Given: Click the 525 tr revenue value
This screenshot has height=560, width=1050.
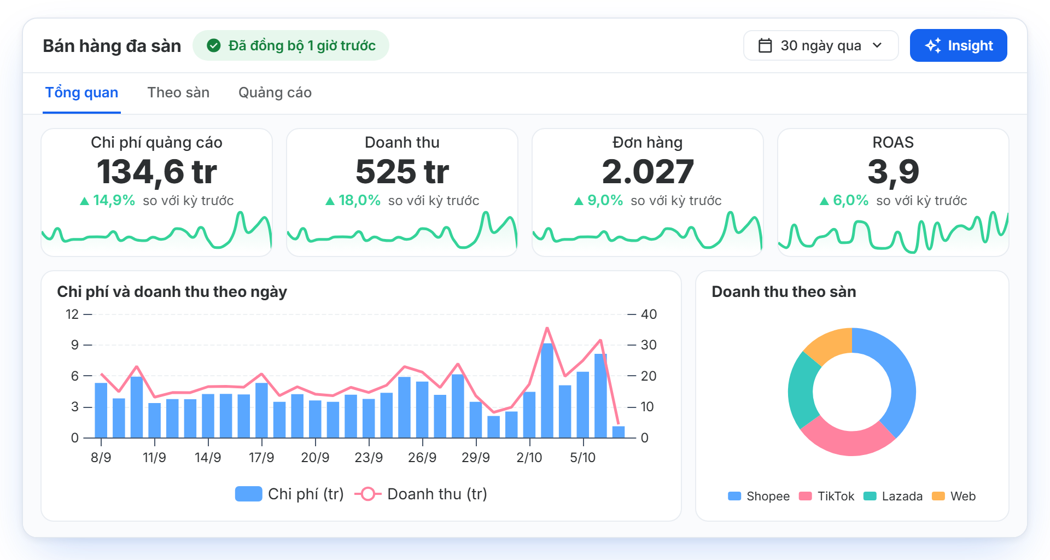Looking at the screenshot, I should (x=402, y=172).
